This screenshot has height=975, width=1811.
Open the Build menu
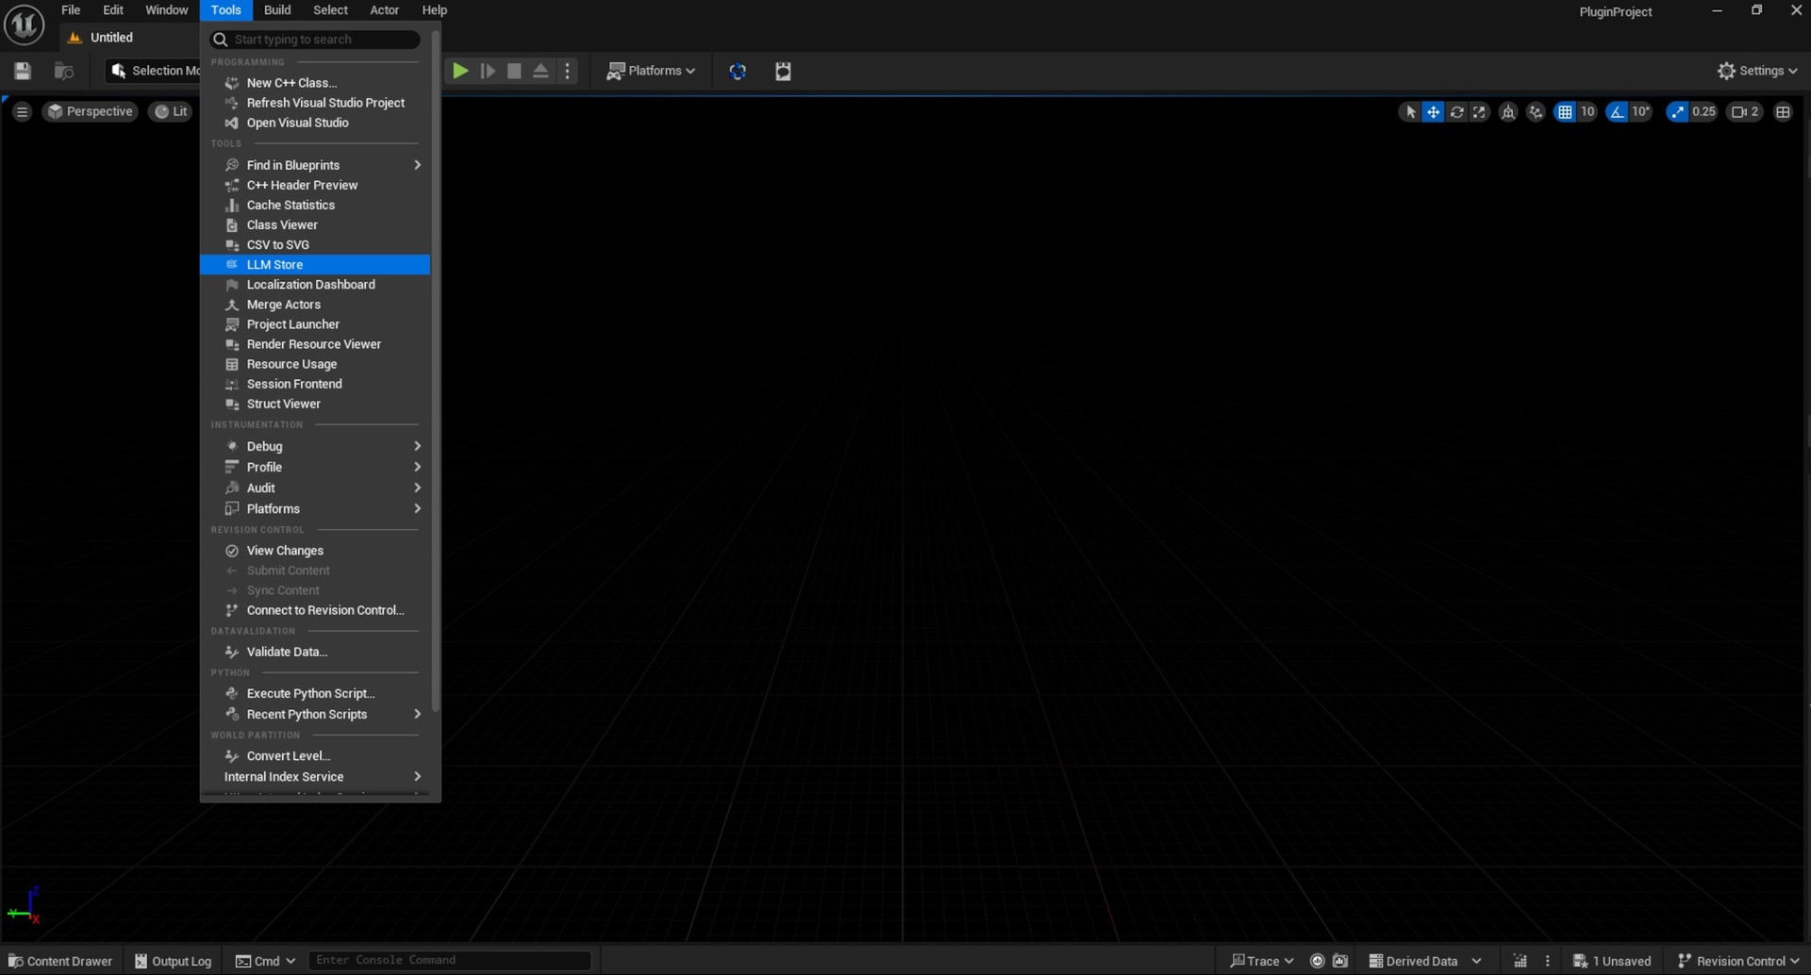point(277,10)
